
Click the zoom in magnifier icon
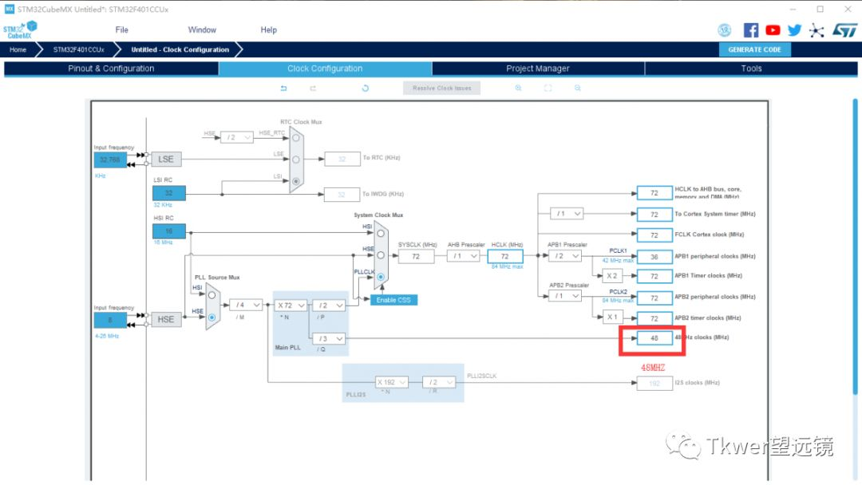518,88
